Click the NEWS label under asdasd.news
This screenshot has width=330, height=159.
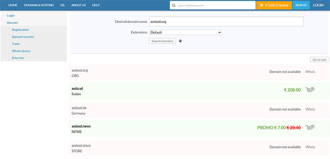[77, 132]
